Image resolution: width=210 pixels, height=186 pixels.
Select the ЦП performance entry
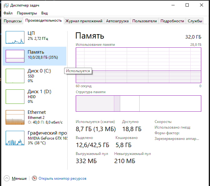[34, 37]
